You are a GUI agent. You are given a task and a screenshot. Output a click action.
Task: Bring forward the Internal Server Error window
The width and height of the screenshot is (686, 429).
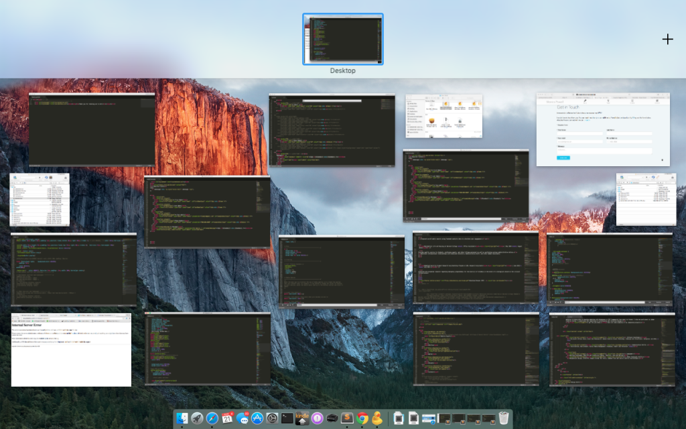(71, 349)
